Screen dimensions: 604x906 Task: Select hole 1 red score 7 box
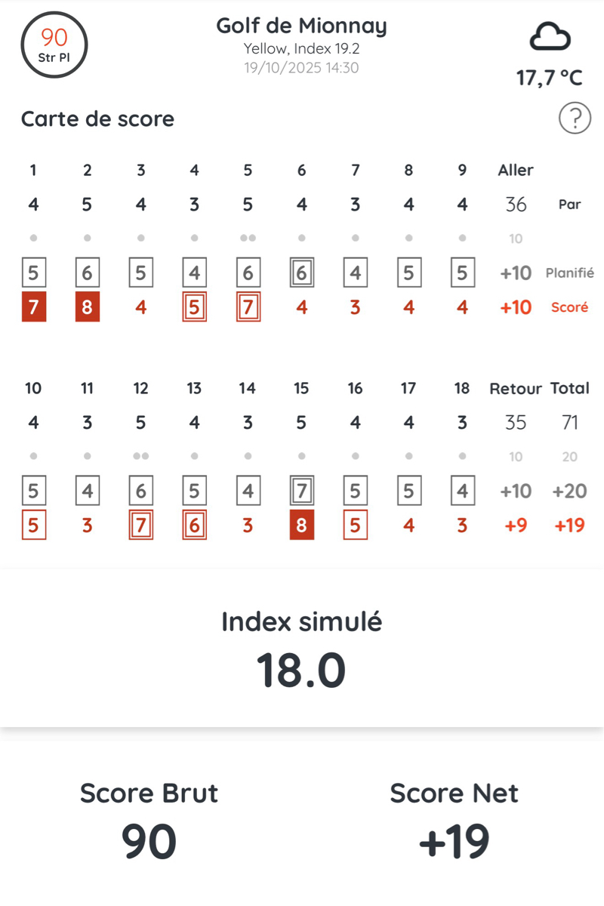[x=33, y=308]
